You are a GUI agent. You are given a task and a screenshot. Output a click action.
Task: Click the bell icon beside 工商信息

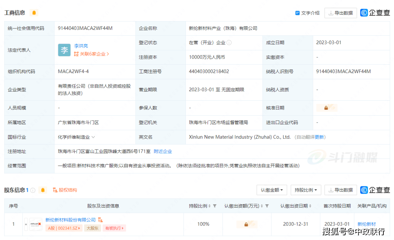34,13
